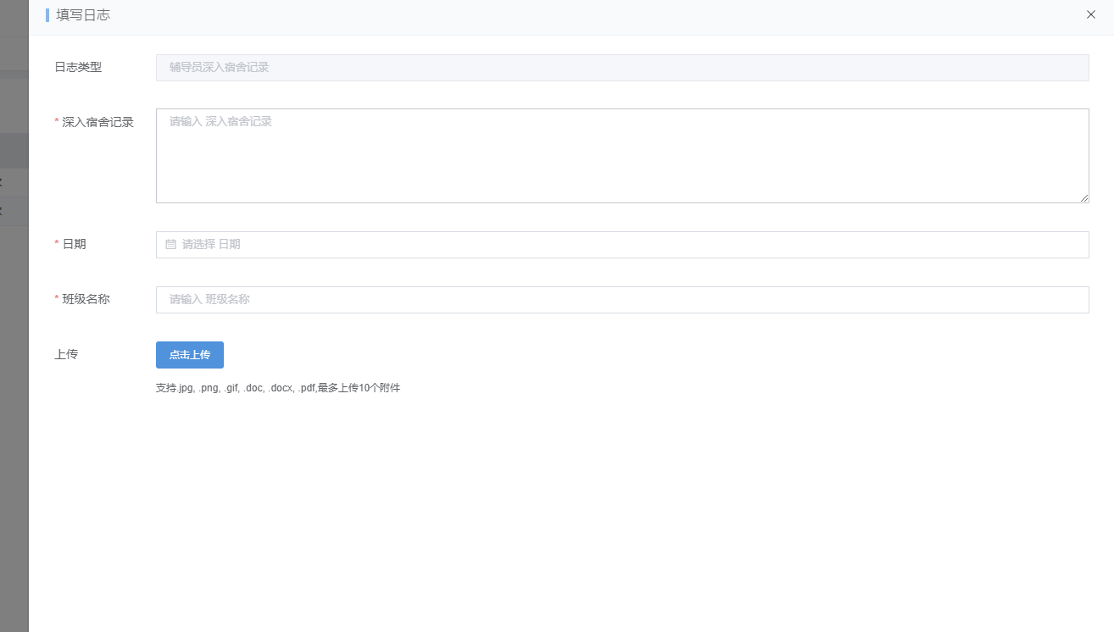Click the red asterisk beside 深入宿舍记录

point(57,123)
